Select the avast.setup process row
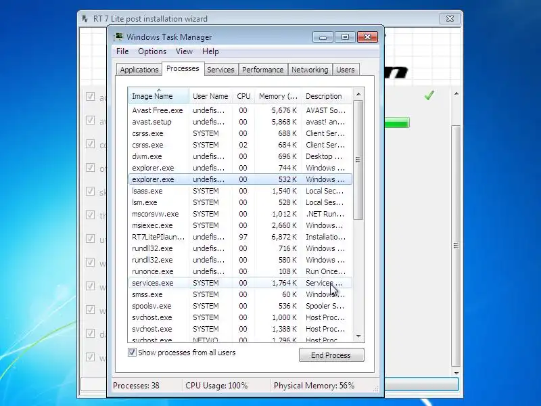541x406 pixels. tap(240, 122)
